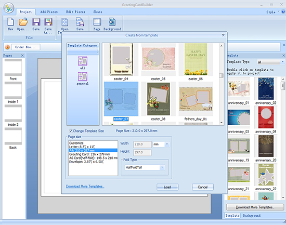Click the dialog template list scroll down arrow
This screenshot has height=225, width=286.
[221, 123]
